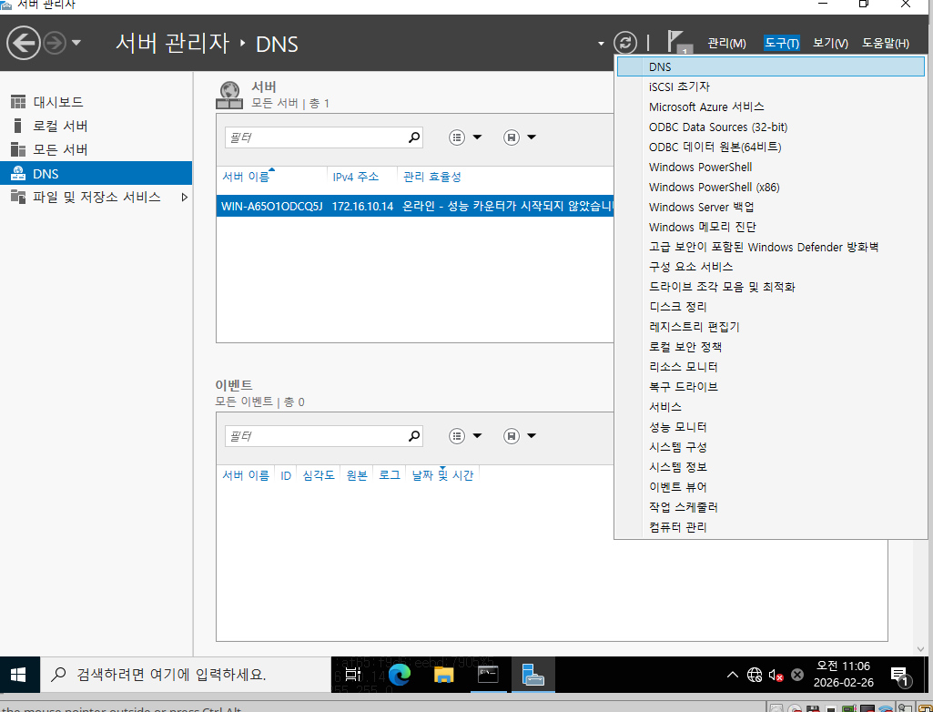This screenshot has height=712, width=933.
Task: Go to 대시보드 in the sidebar
Action: tap(96, 102)
